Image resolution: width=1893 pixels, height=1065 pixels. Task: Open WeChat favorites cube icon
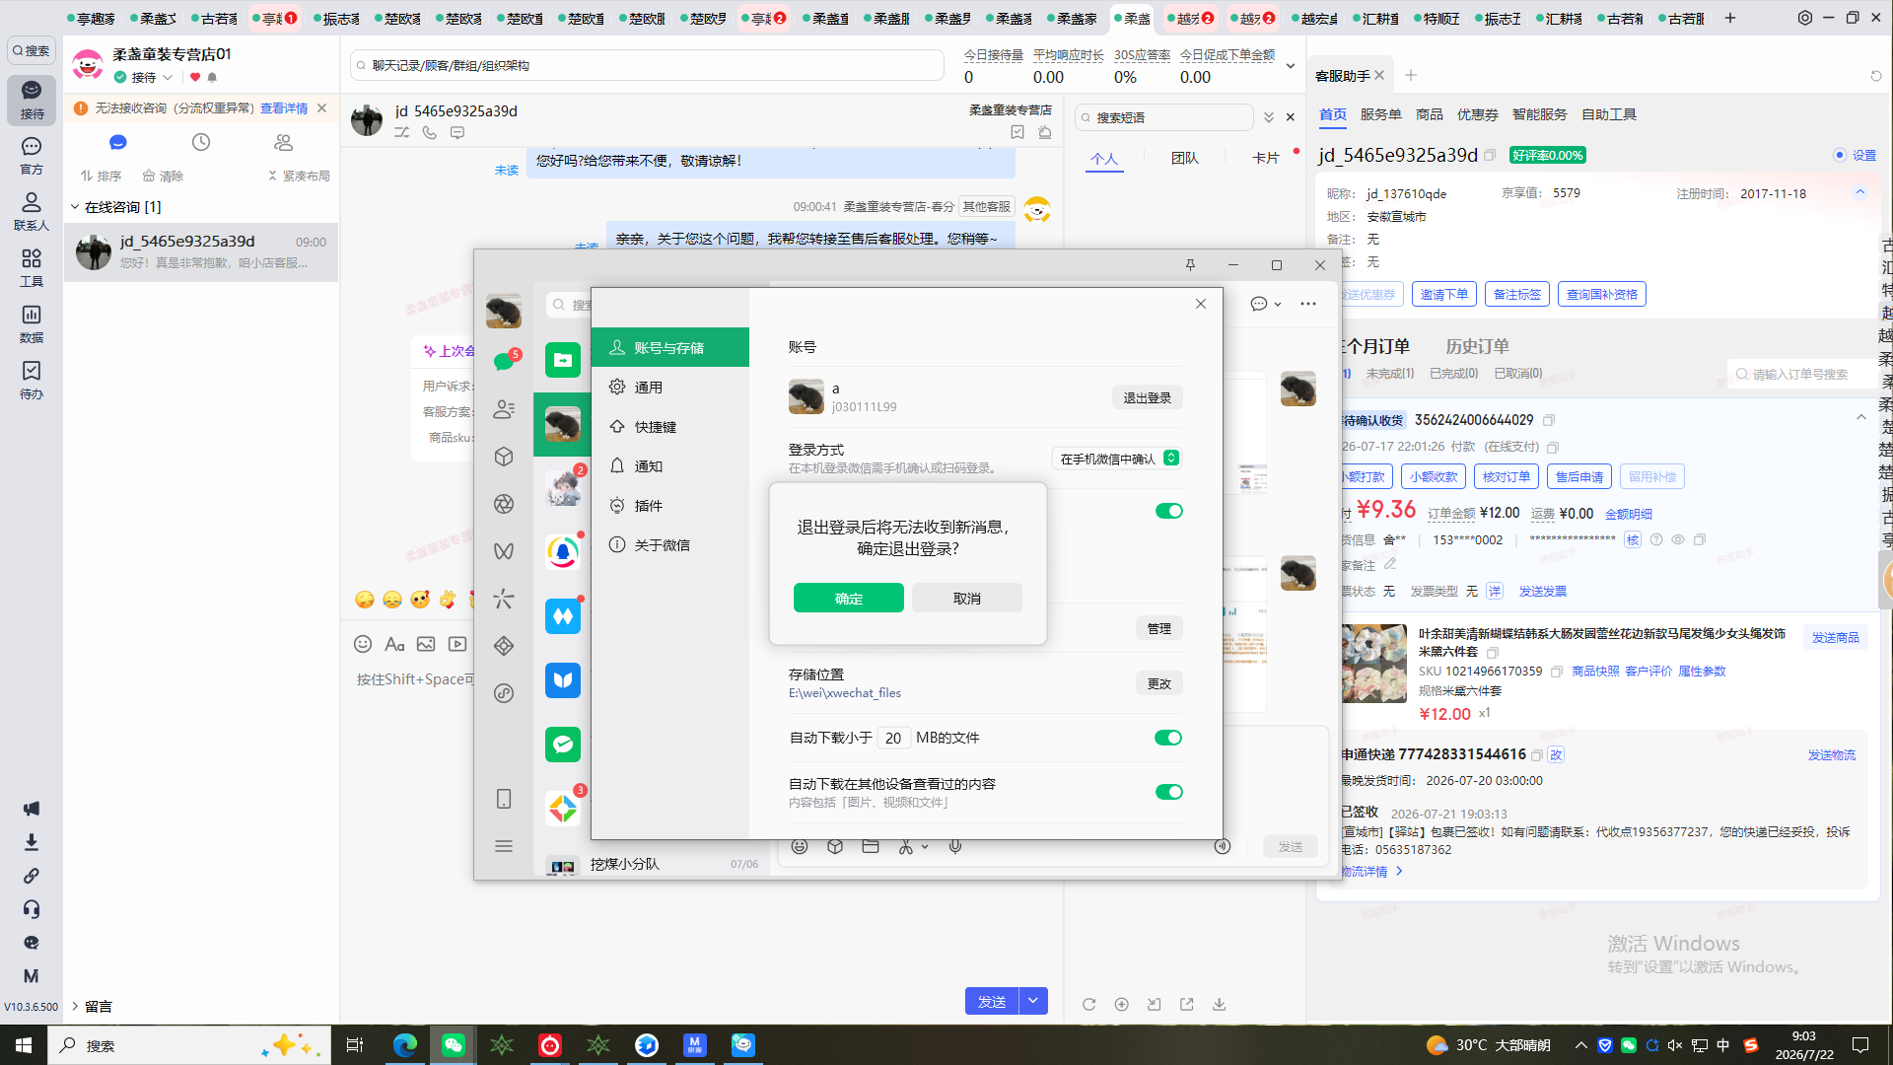(x=504, y=457)
